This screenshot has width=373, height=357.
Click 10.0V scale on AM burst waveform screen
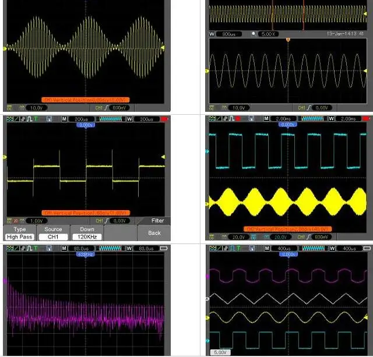36,108
